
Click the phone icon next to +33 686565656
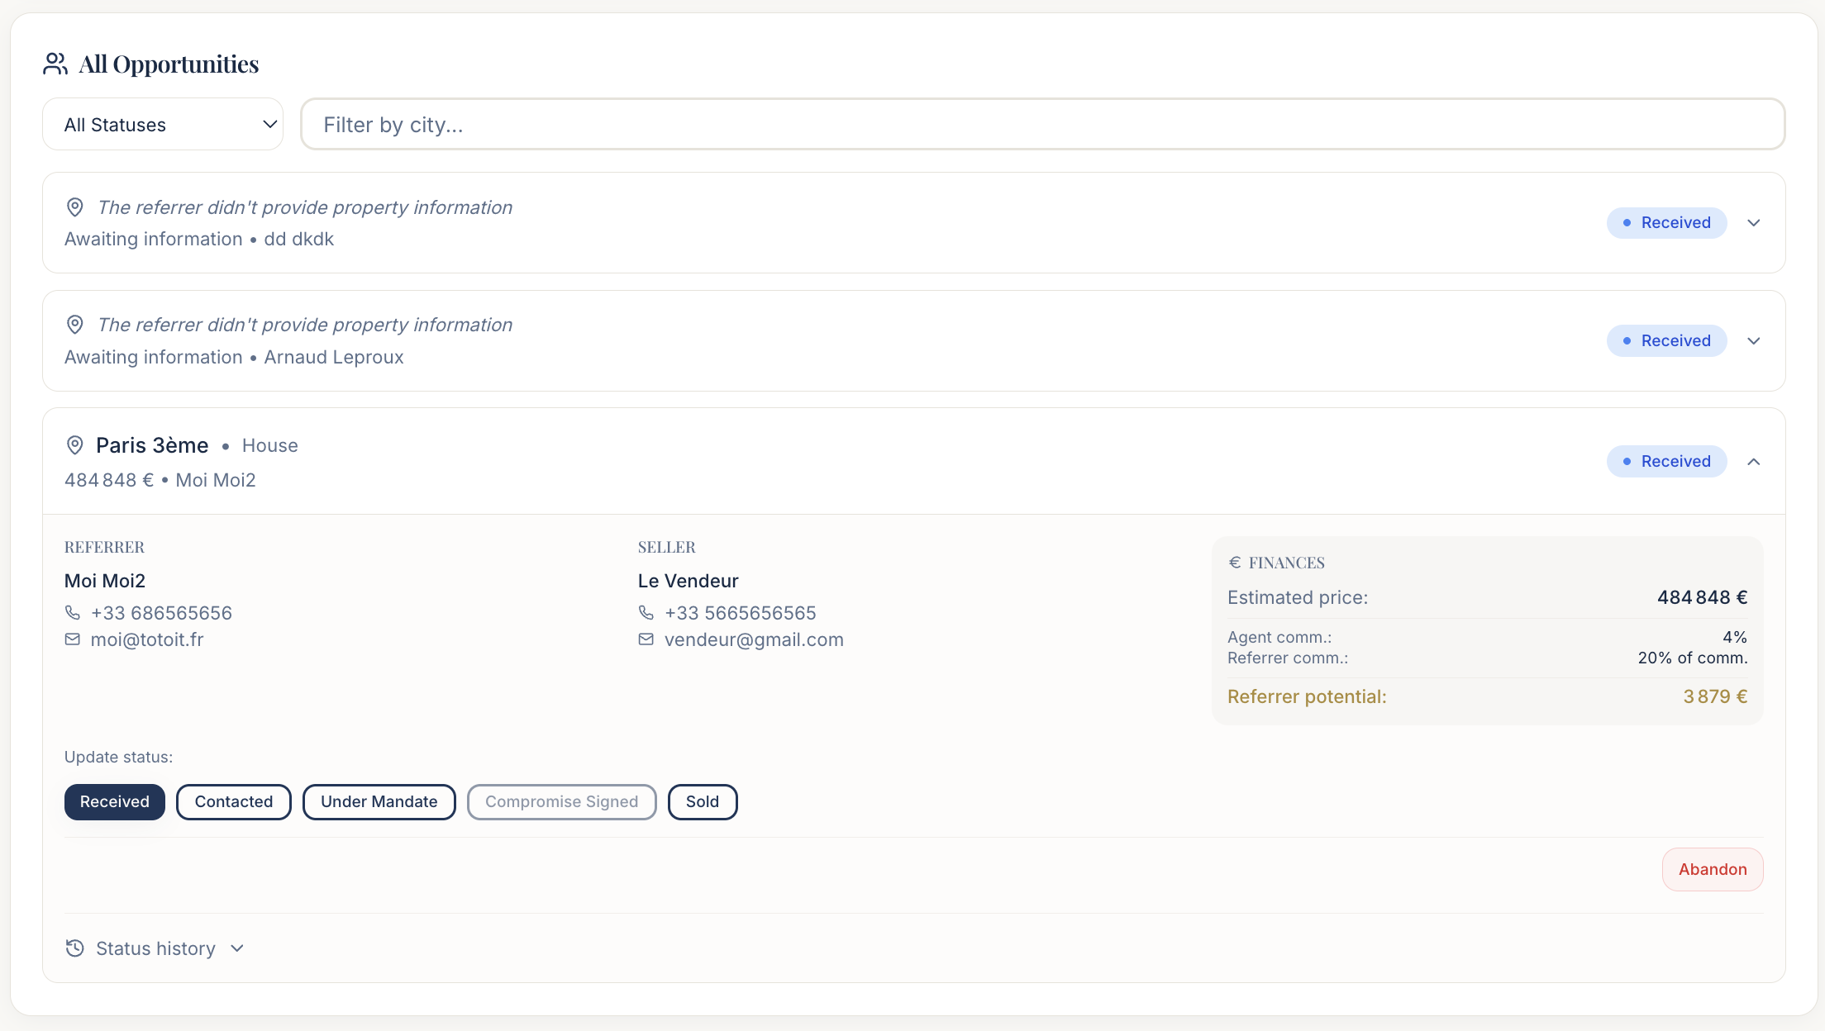coord(72,612)
